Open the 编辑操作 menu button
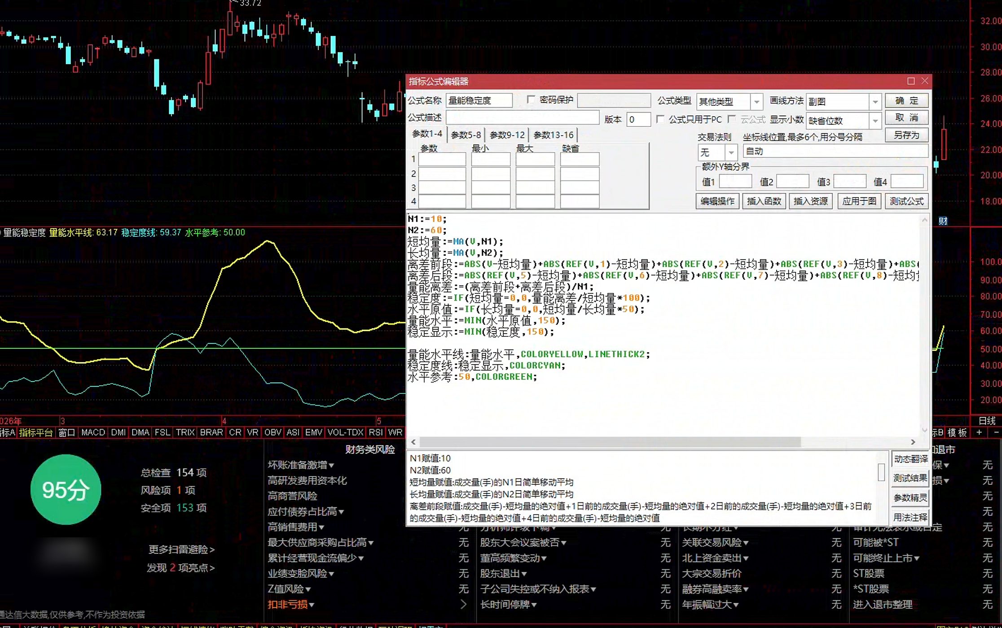The width and height of the screenshot is (1002, 628). (x=717, y=201)
